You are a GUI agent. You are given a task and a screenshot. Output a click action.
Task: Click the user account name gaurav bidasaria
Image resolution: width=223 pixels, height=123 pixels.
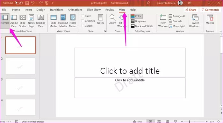click(x=166, y=3)
